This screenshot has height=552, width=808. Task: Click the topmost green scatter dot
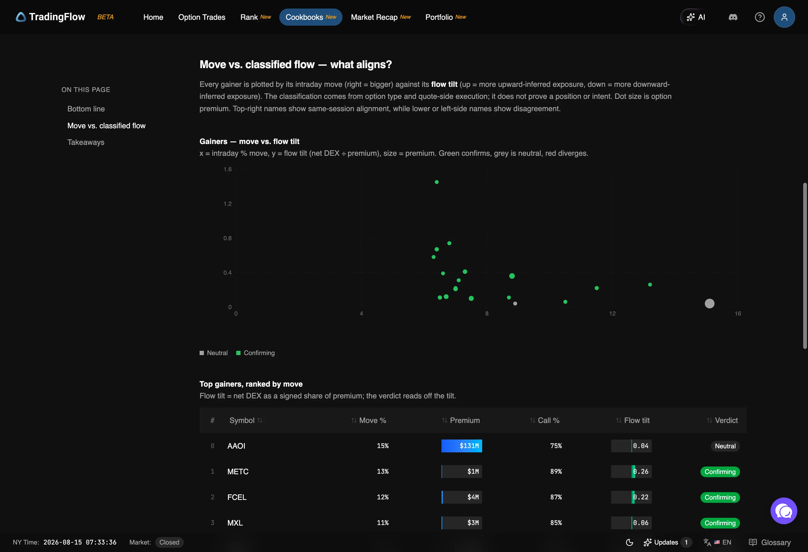coord(437,182)
